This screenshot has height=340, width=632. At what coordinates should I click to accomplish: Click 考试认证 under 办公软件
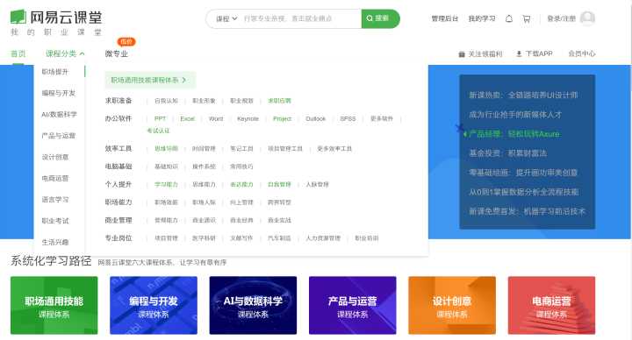(158, 131)
